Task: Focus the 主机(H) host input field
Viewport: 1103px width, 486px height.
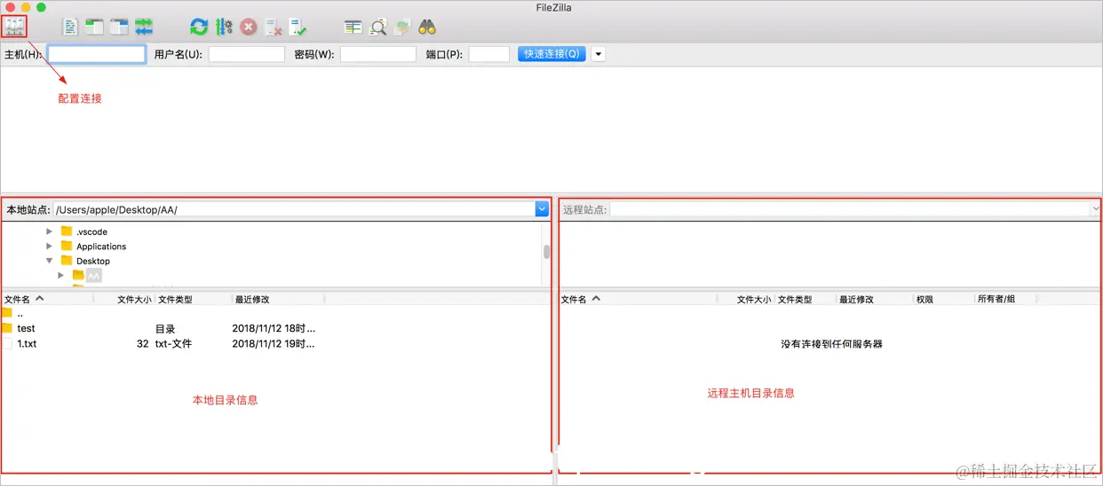Action: 97,54
